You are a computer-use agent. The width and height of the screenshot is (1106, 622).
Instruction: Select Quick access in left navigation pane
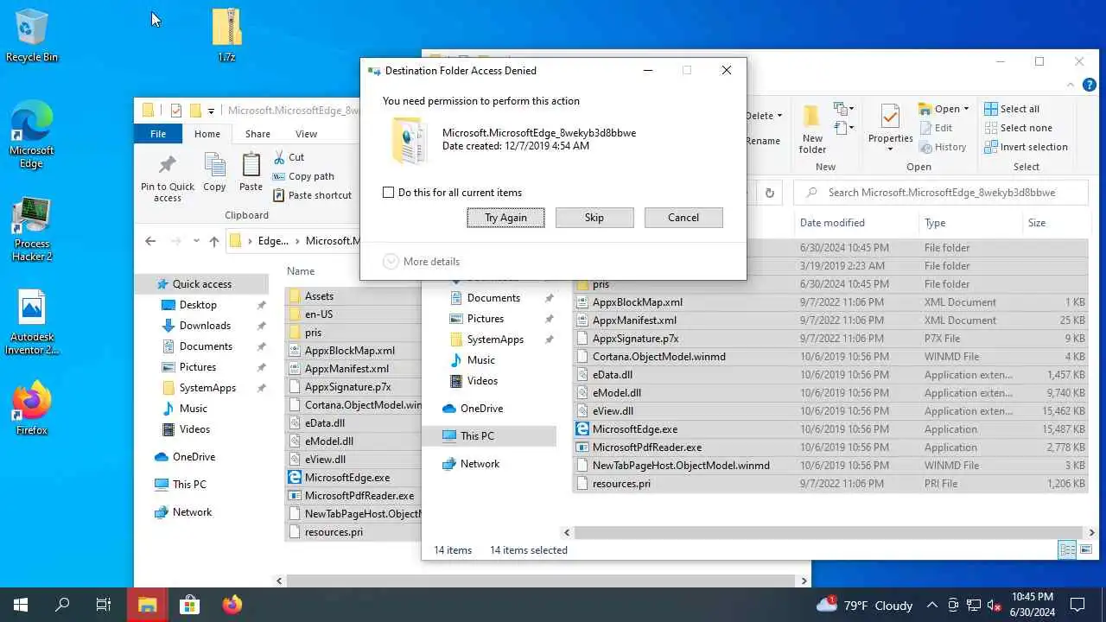(201, 284)
